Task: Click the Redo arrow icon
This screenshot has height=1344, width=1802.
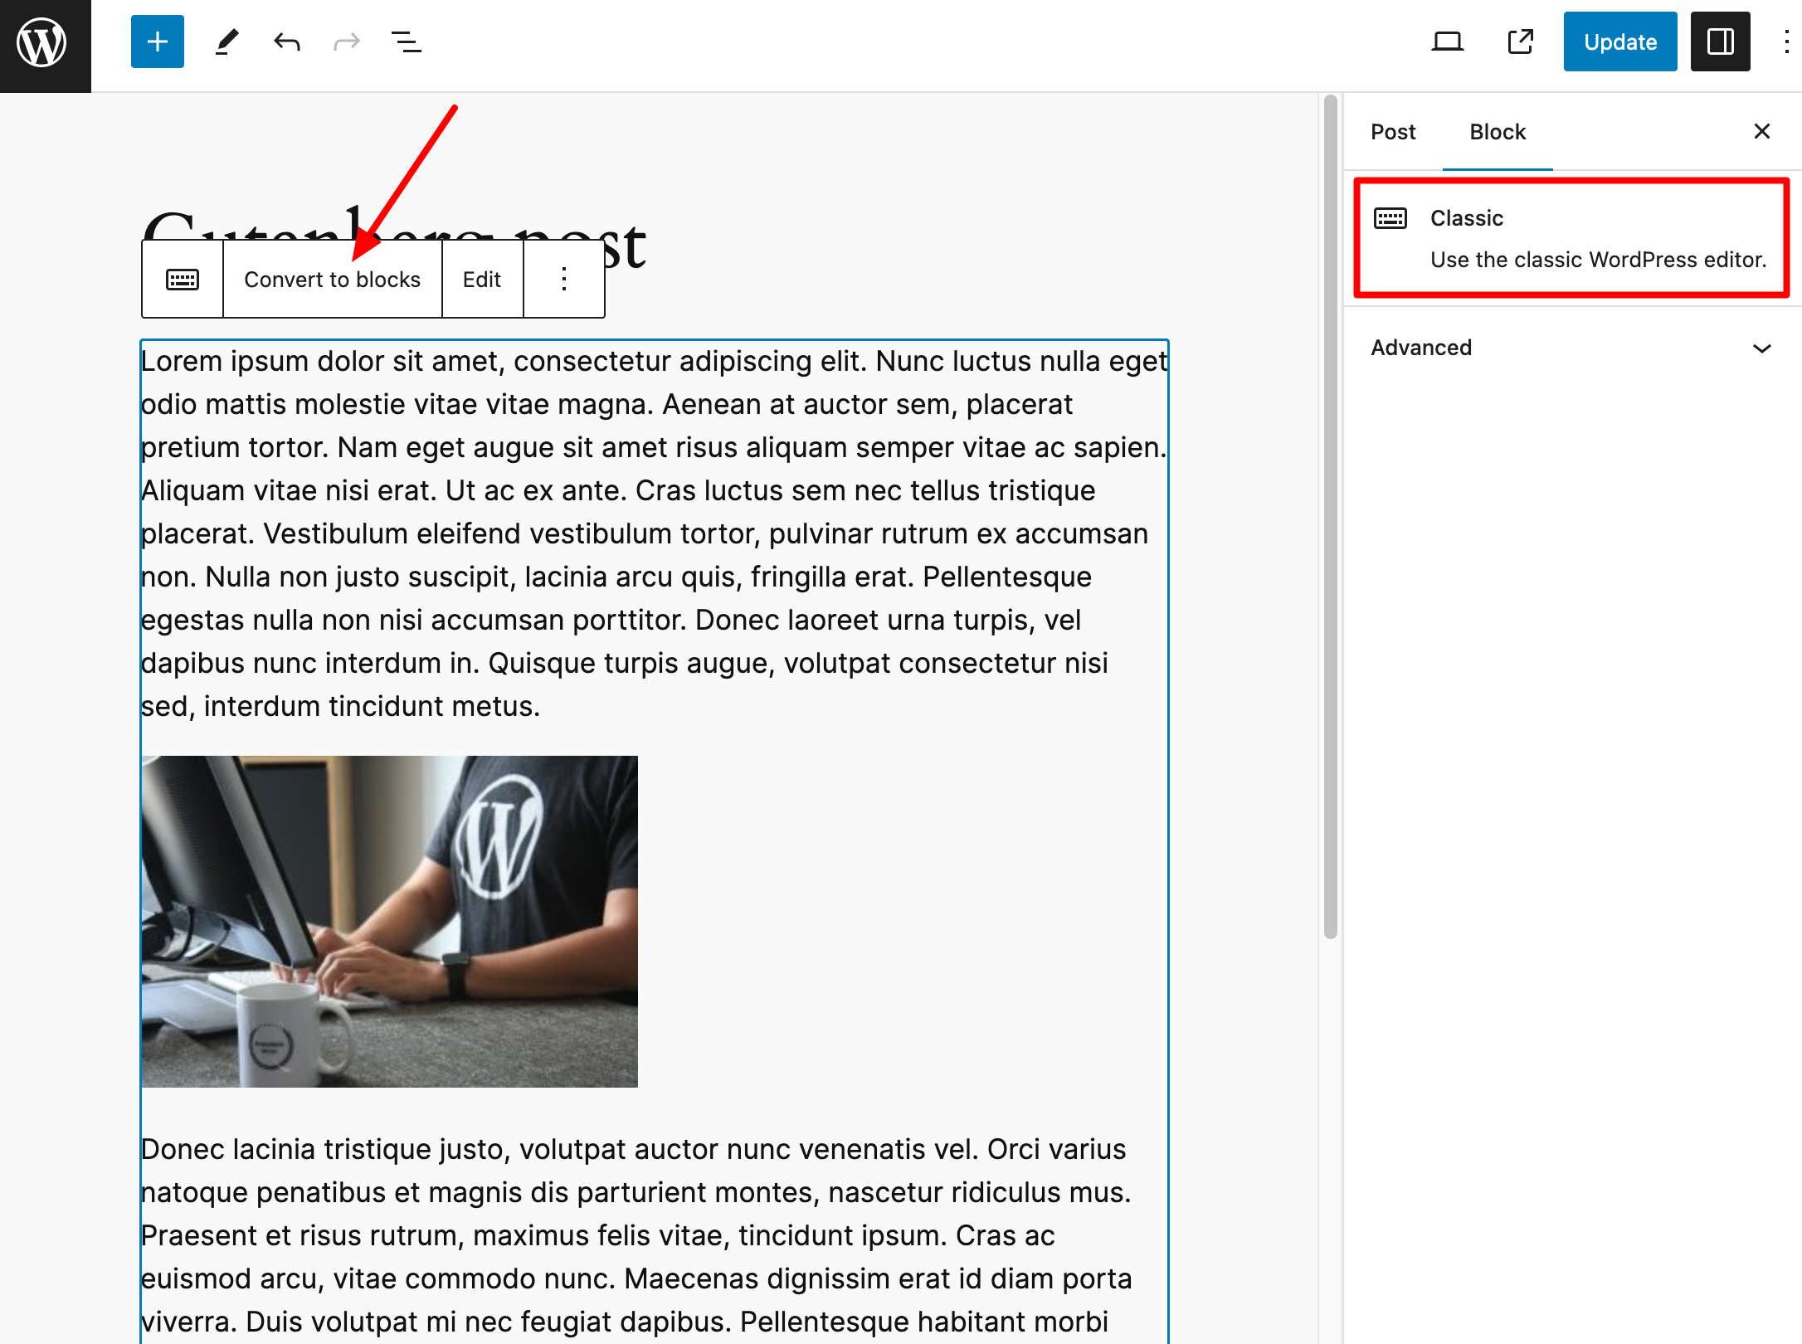Action: 347,41
